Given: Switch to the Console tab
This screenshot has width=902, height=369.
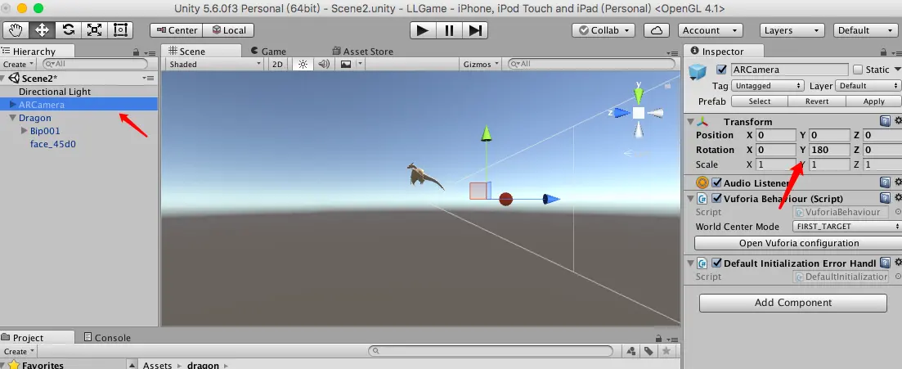Looking at the screenshot, I should point(107,337).
